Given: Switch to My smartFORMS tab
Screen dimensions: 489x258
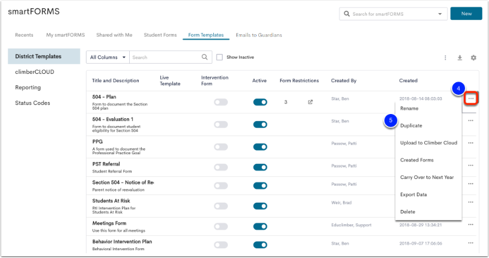Looking at the screenshot, I should [x=65, y=35].
